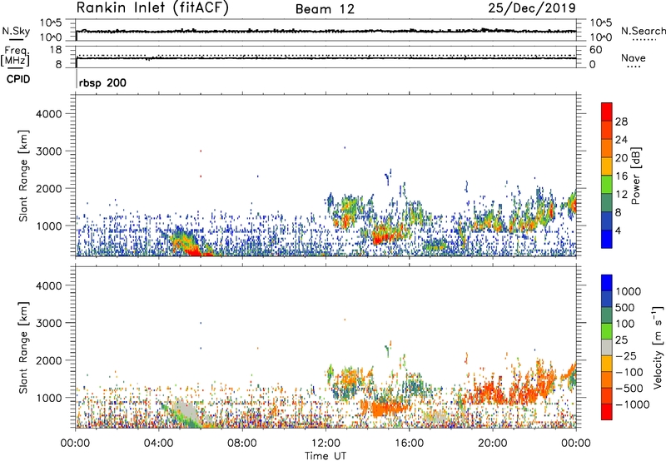Click the velocity colorbar '1000' tick label

(x=629, y=291)
